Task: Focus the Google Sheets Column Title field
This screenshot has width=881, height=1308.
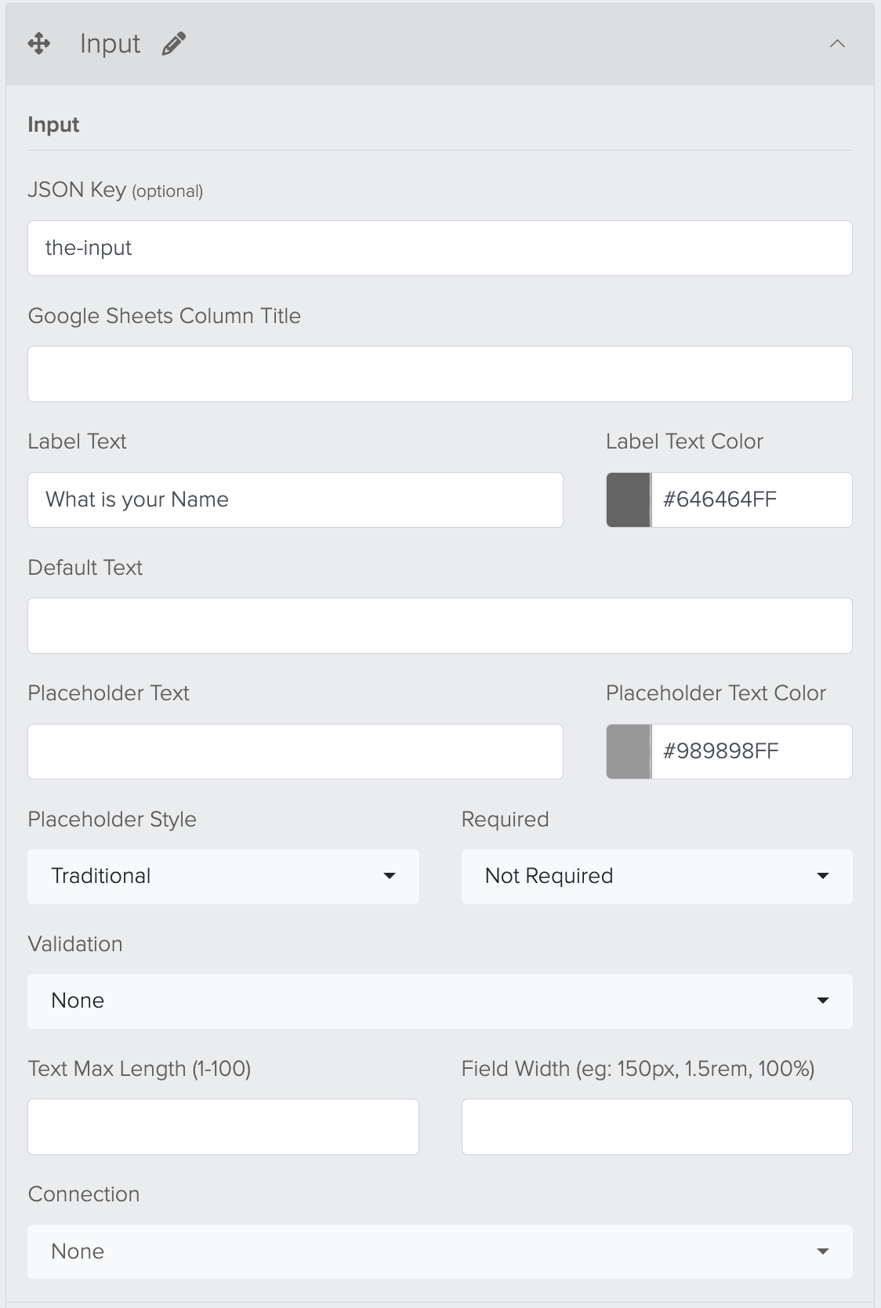Action: (x=440, y=374)
